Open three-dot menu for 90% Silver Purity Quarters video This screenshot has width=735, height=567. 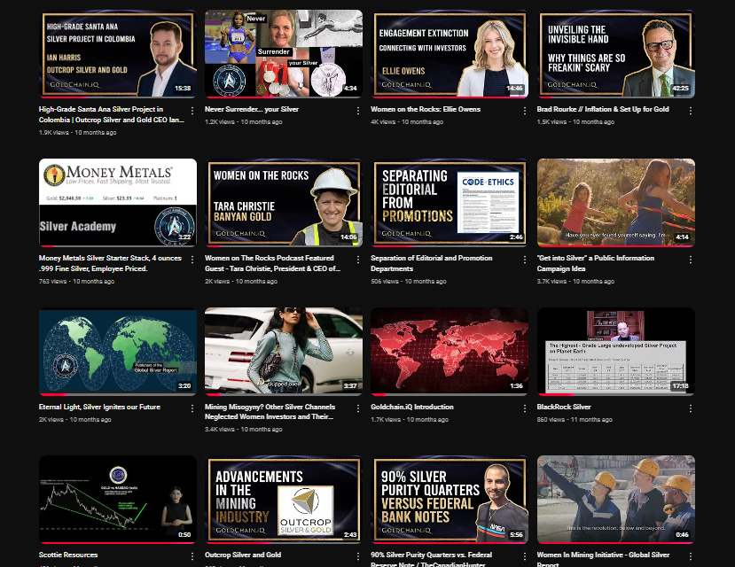(525, 556)
